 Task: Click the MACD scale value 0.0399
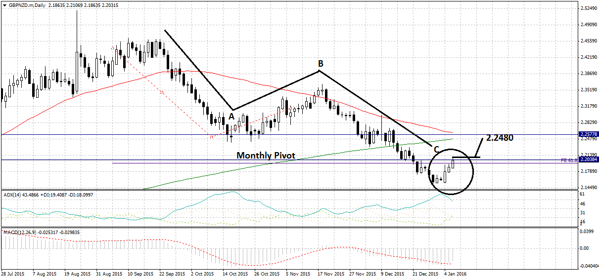coord(586,231)
